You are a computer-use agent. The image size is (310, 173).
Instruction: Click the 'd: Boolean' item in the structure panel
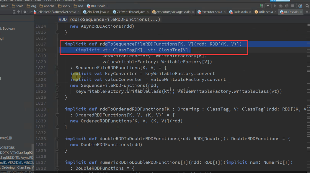click(7, 28)
